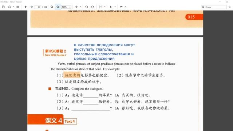Click the highlighted text 他们卖的
The width and height of the screenshot is (233, 131).
click(72, 75)
